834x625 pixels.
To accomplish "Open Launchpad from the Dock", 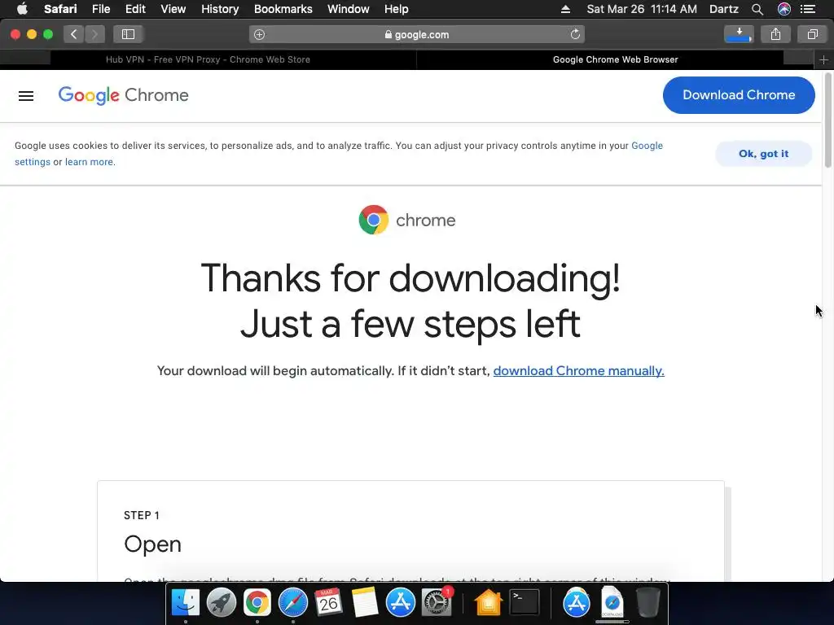I will coord(222,603).
